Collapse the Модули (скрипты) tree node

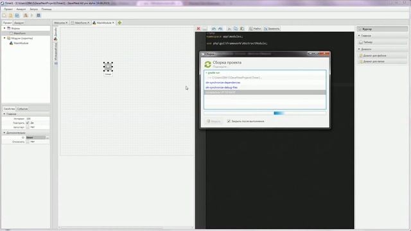click(4, 38)
